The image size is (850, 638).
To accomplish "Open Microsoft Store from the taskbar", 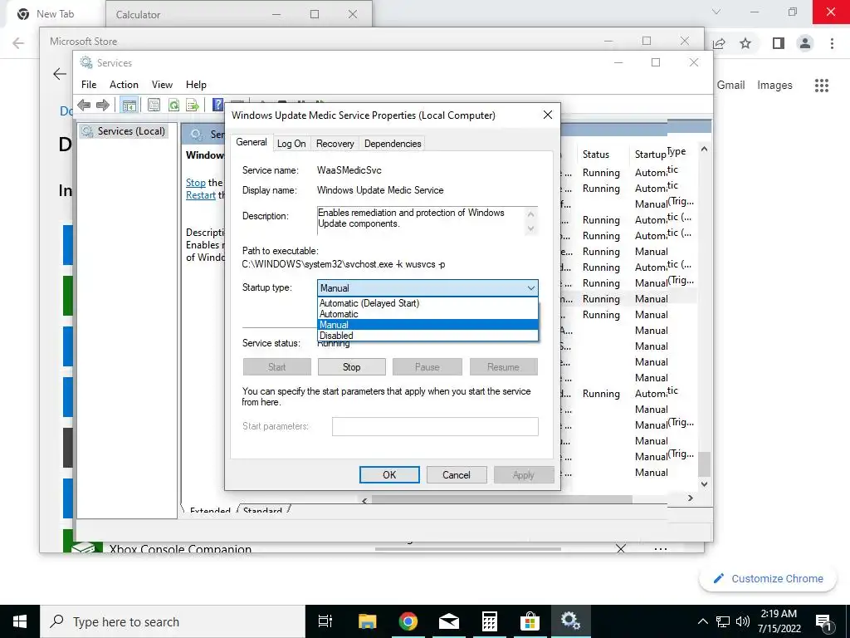I will click(530, 621).
